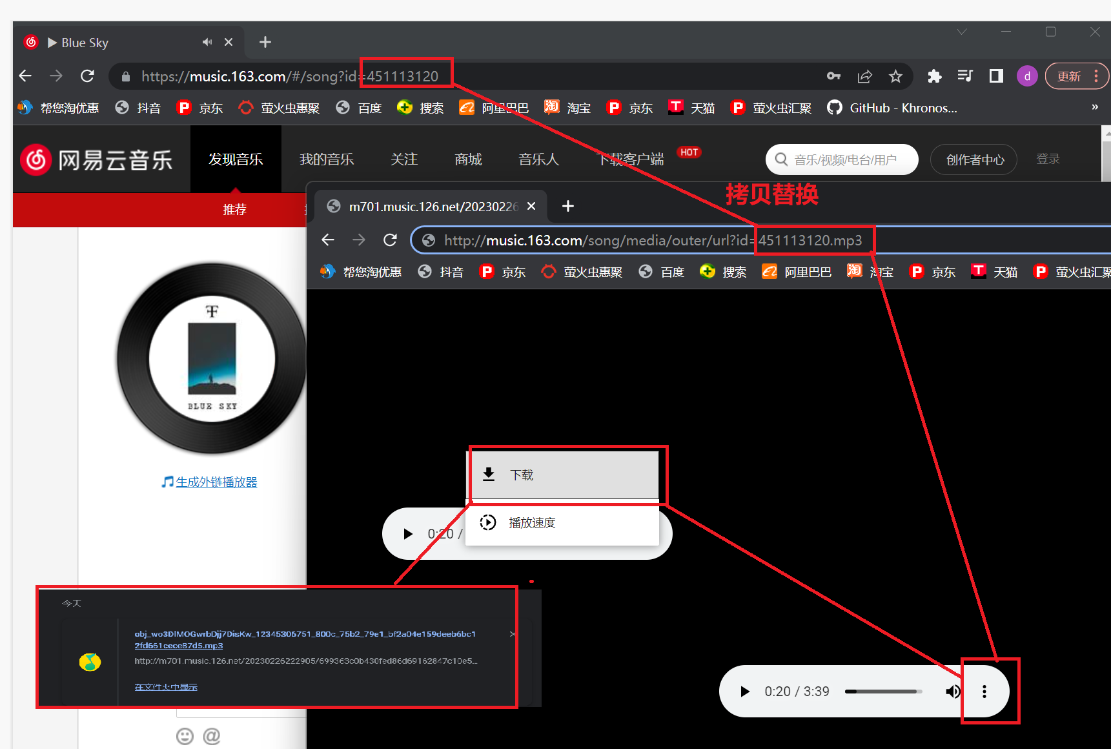Open the media control playlist icon
Screen dimensions: 1111x749
click(x=965, y=76)
